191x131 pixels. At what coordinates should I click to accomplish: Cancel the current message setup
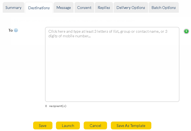point(95,126)
